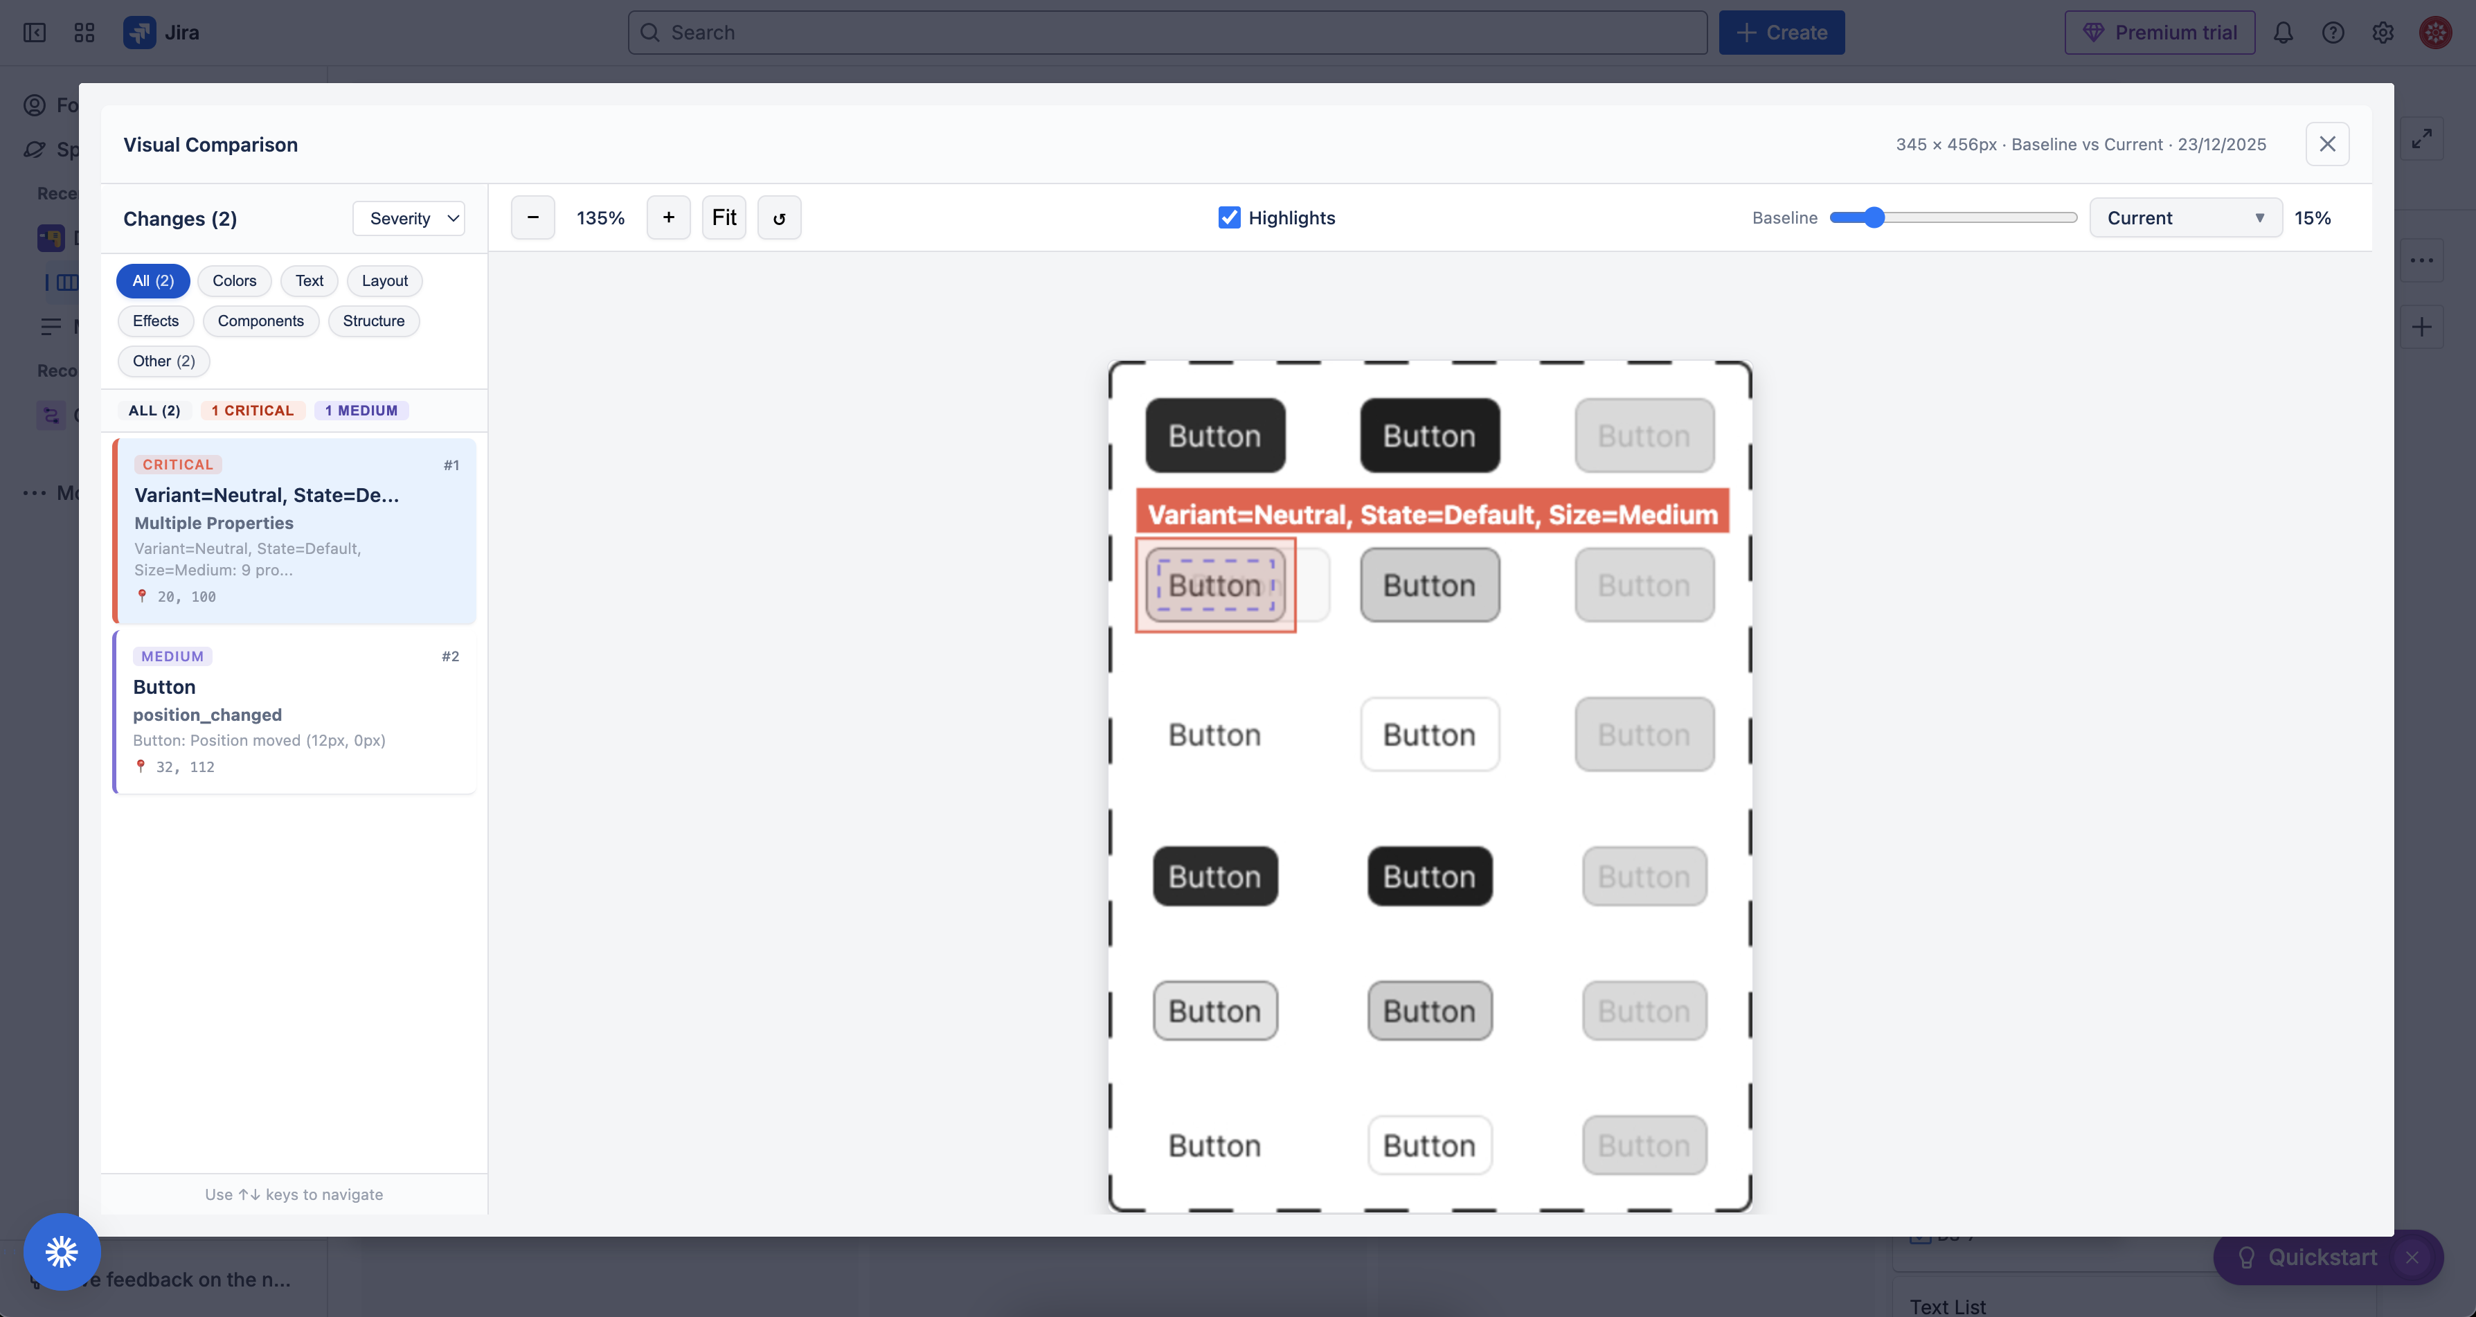Select the Colors filter tab
Viewport: 2476px width, 1317px height.
pos(233,280)
